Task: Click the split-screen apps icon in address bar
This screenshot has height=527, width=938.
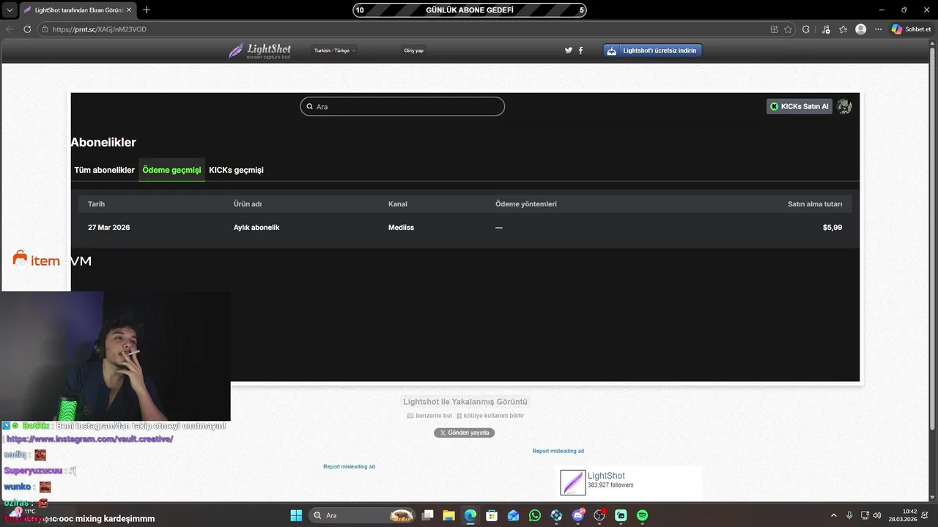Action: [x=774, y=29]
